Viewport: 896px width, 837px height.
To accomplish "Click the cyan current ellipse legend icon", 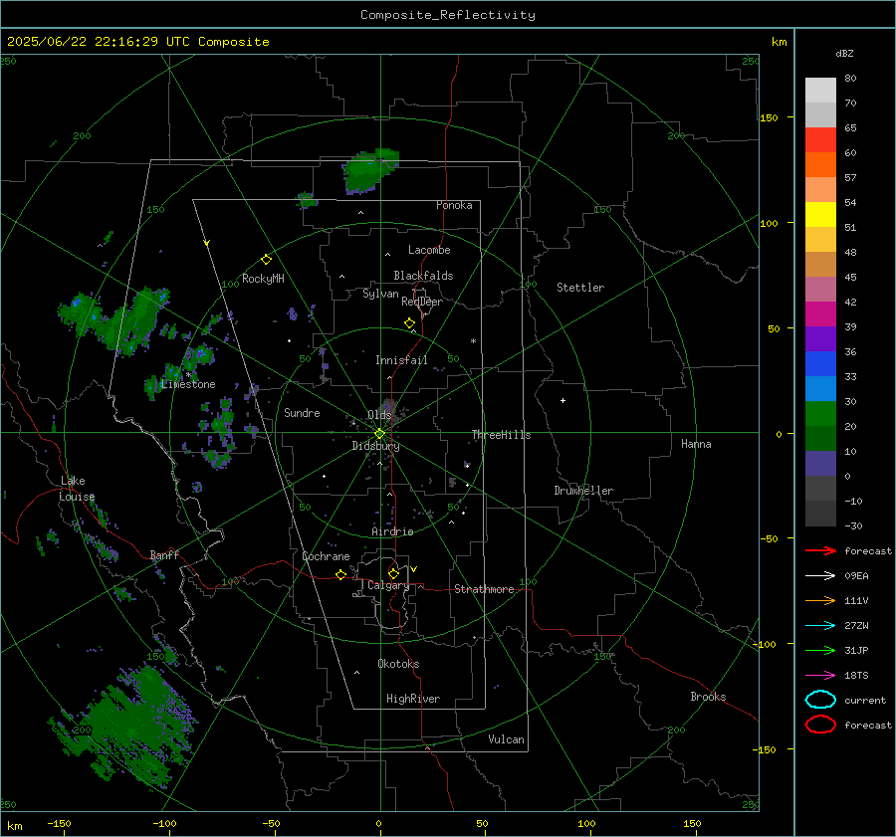I will (x=820, y=700).
